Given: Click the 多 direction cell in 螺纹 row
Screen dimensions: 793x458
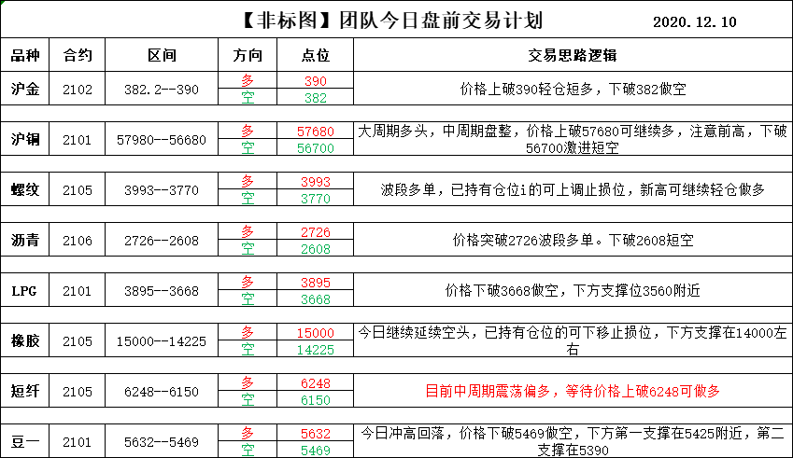Looking at the screenshot, I should coord(248,181).
